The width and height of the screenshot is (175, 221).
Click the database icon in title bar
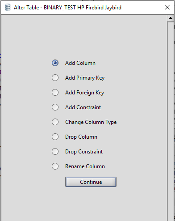click(x=8, y=7)
